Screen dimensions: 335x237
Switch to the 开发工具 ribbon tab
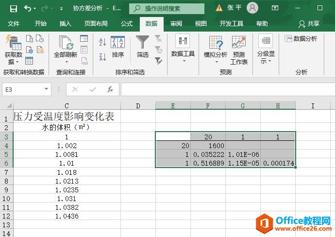[232, 23]
